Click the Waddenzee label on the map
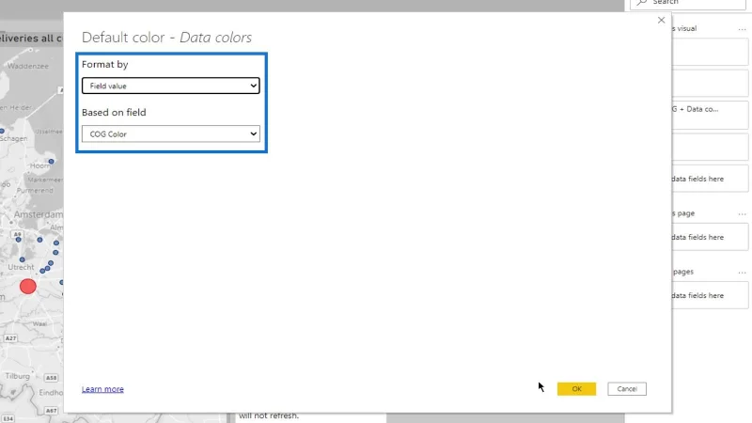This screenshot has height=423, width=752. (x=28, y=66)
